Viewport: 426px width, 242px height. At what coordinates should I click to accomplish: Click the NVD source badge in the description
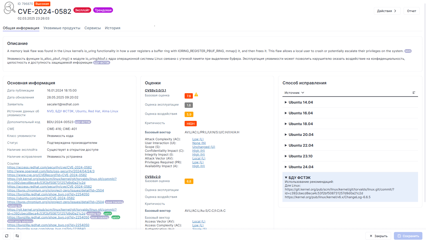[408, 51]
